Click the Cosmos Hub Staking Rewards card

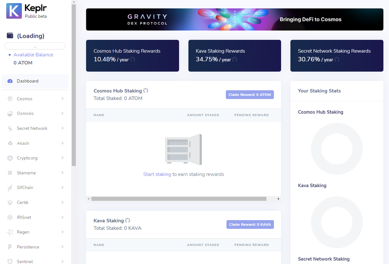tap(133, 56)
